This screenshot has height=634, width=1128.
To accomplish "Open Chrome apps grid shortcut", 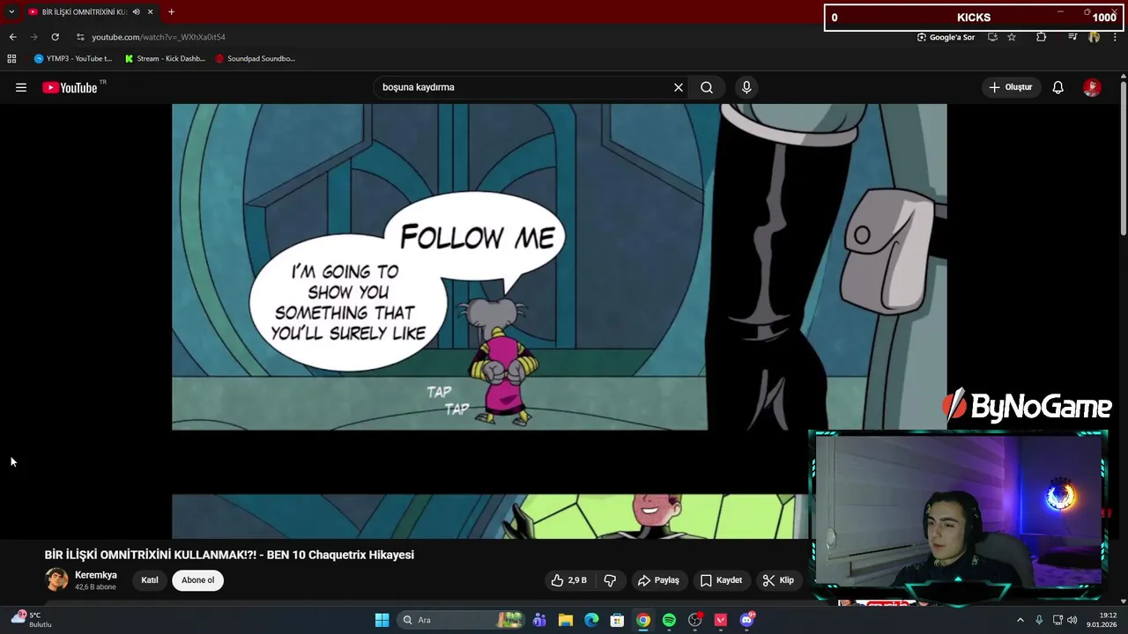I will [x=11, y=59].
